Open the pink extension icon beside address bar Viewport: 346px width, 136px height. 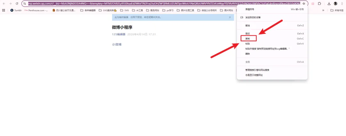point(313,4)
